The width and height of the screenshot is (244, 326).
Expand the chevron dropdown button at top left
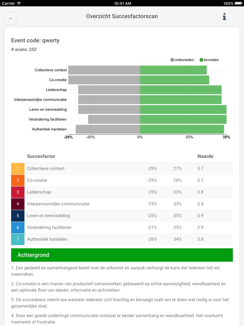click(x=10, y=18)
